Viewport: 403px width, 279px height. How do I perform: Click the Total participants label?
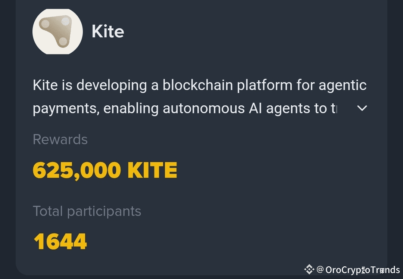pyautogui.click(x=87, y=211)
